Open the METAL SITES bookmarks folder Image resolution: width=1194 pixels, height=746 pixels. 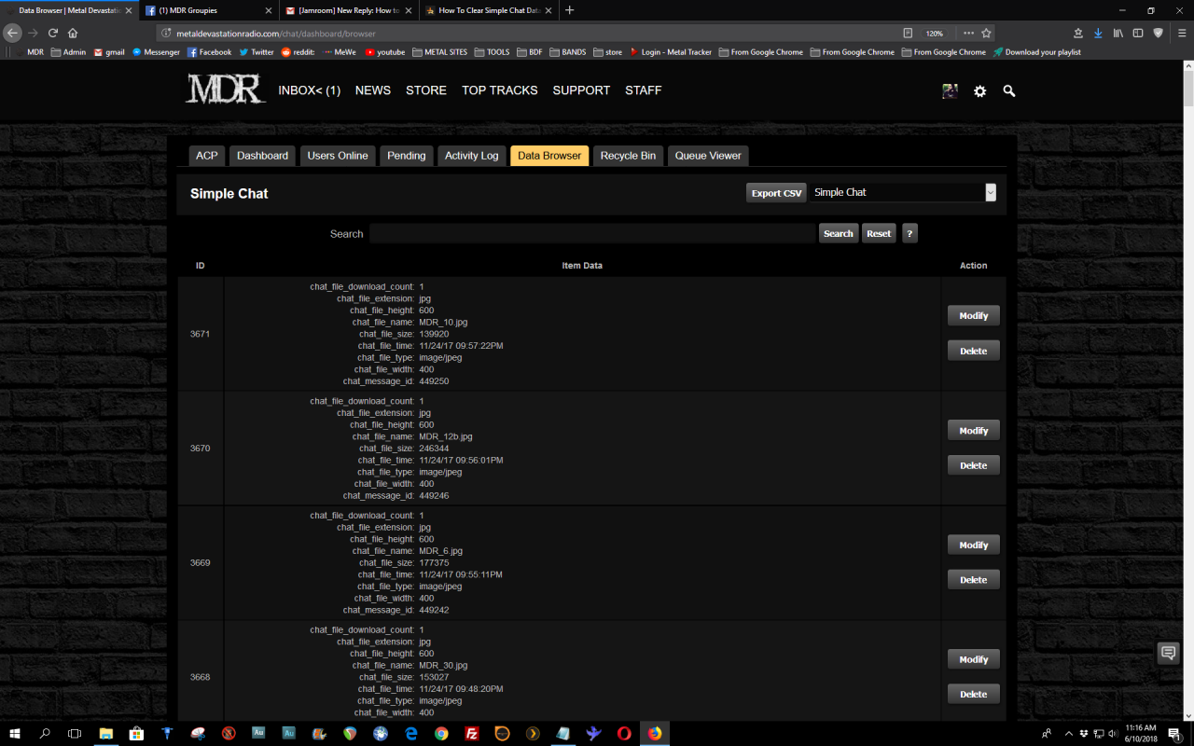pyautogui.click(x=439, y=52)
